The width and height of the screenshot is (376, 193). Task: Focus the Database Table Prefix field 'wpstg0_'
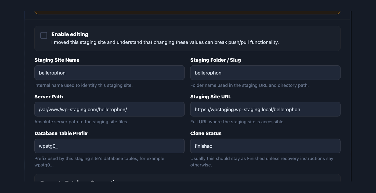[110, 146]
